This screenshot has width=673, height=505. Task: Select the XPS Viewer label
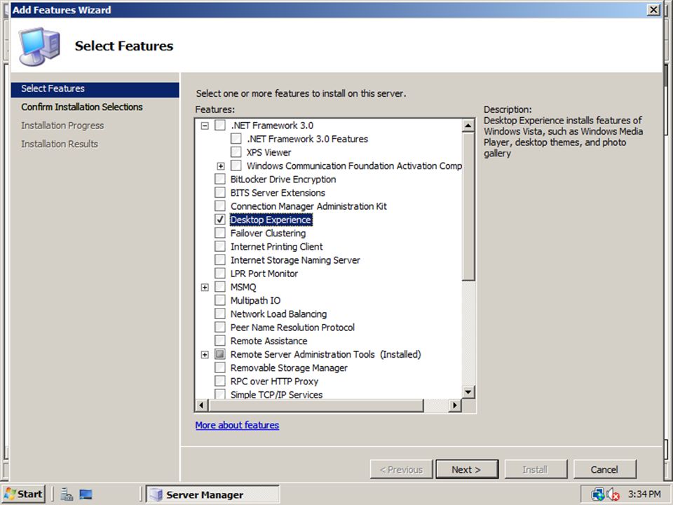coord(268,152)
